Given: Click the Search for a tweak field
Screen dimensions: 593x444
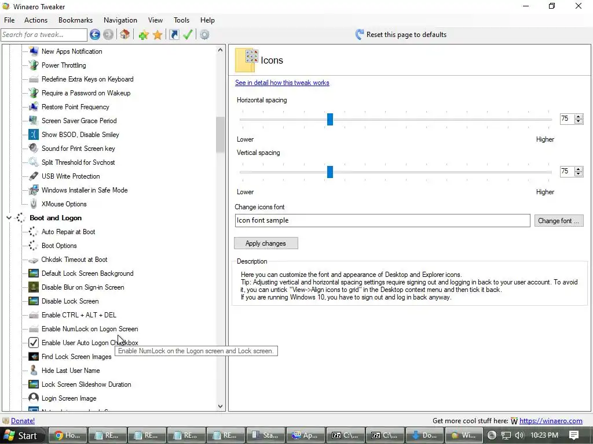Looking at the screenshot, I should (x=44, y=35).
